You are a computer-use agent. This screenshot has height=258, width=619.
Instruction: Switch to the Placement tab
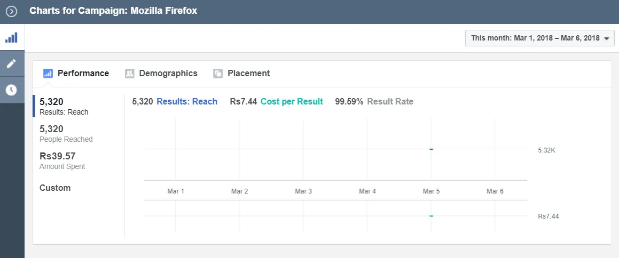click(241, 73)
